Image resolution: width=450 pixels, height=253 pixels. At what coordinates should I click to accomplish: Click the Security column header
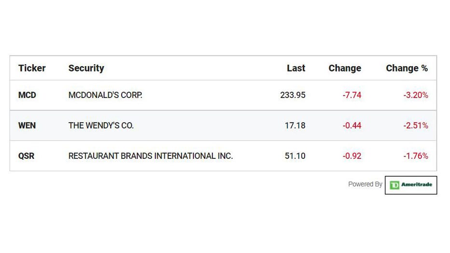[86, 68]
